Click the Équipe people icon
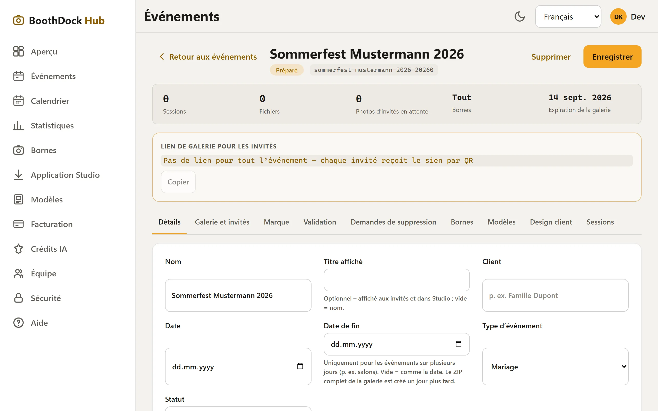Screen dimensions: 658x411 [19, 274]
